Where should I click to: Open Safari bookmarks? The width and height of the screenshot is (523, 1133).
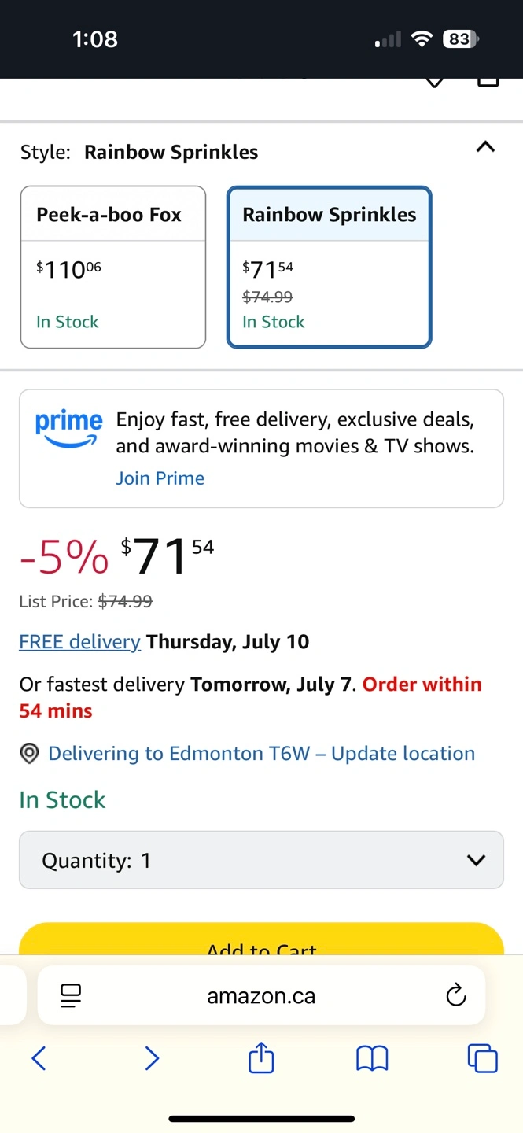pyautogui.click(x=372, y=1058)
